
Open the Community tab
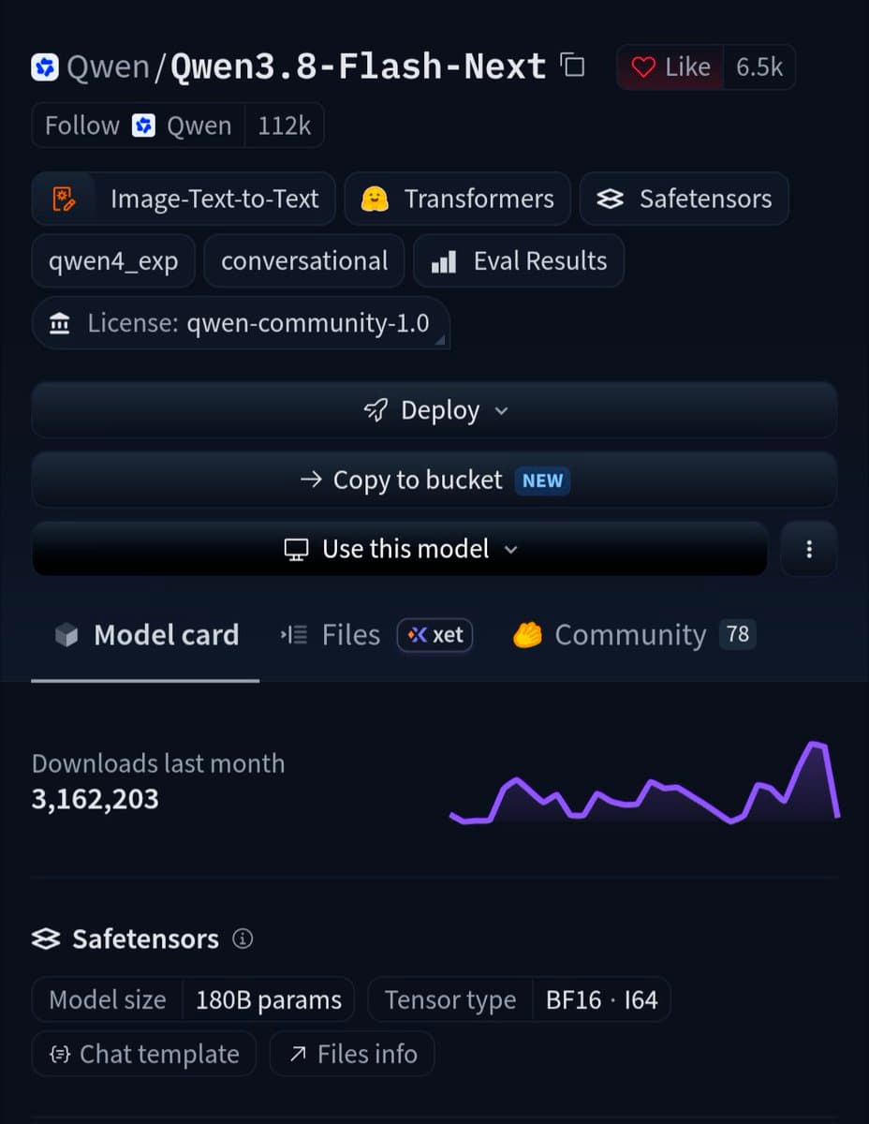[x=632, y=635]
